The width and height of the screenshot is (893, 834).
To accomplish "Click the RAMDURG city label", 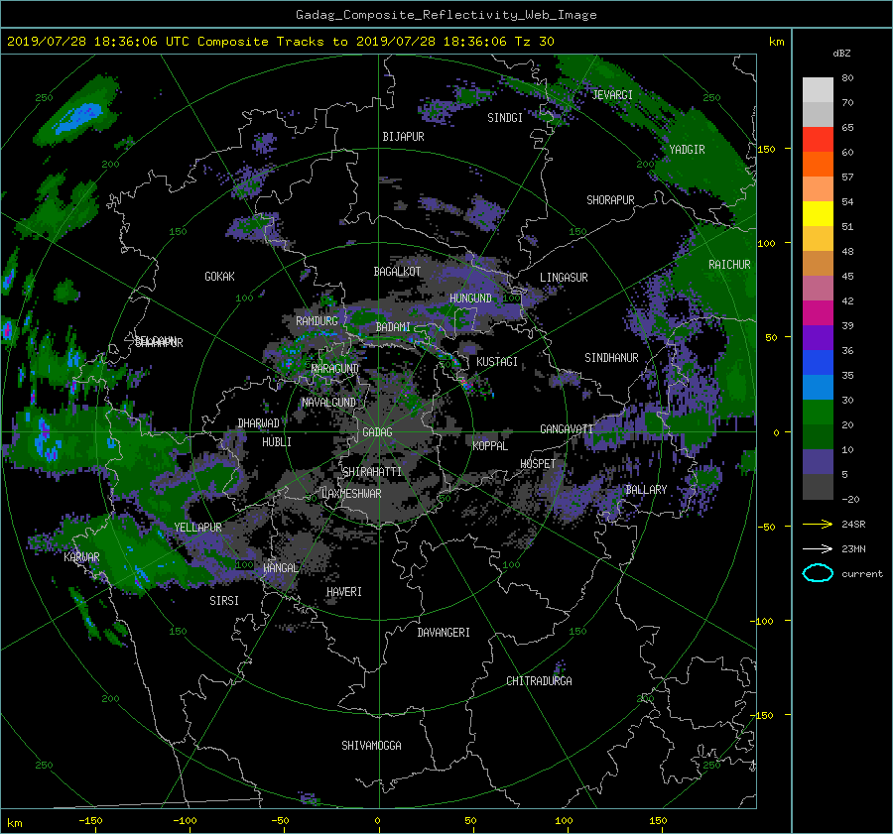I will (x=317, y=321).
